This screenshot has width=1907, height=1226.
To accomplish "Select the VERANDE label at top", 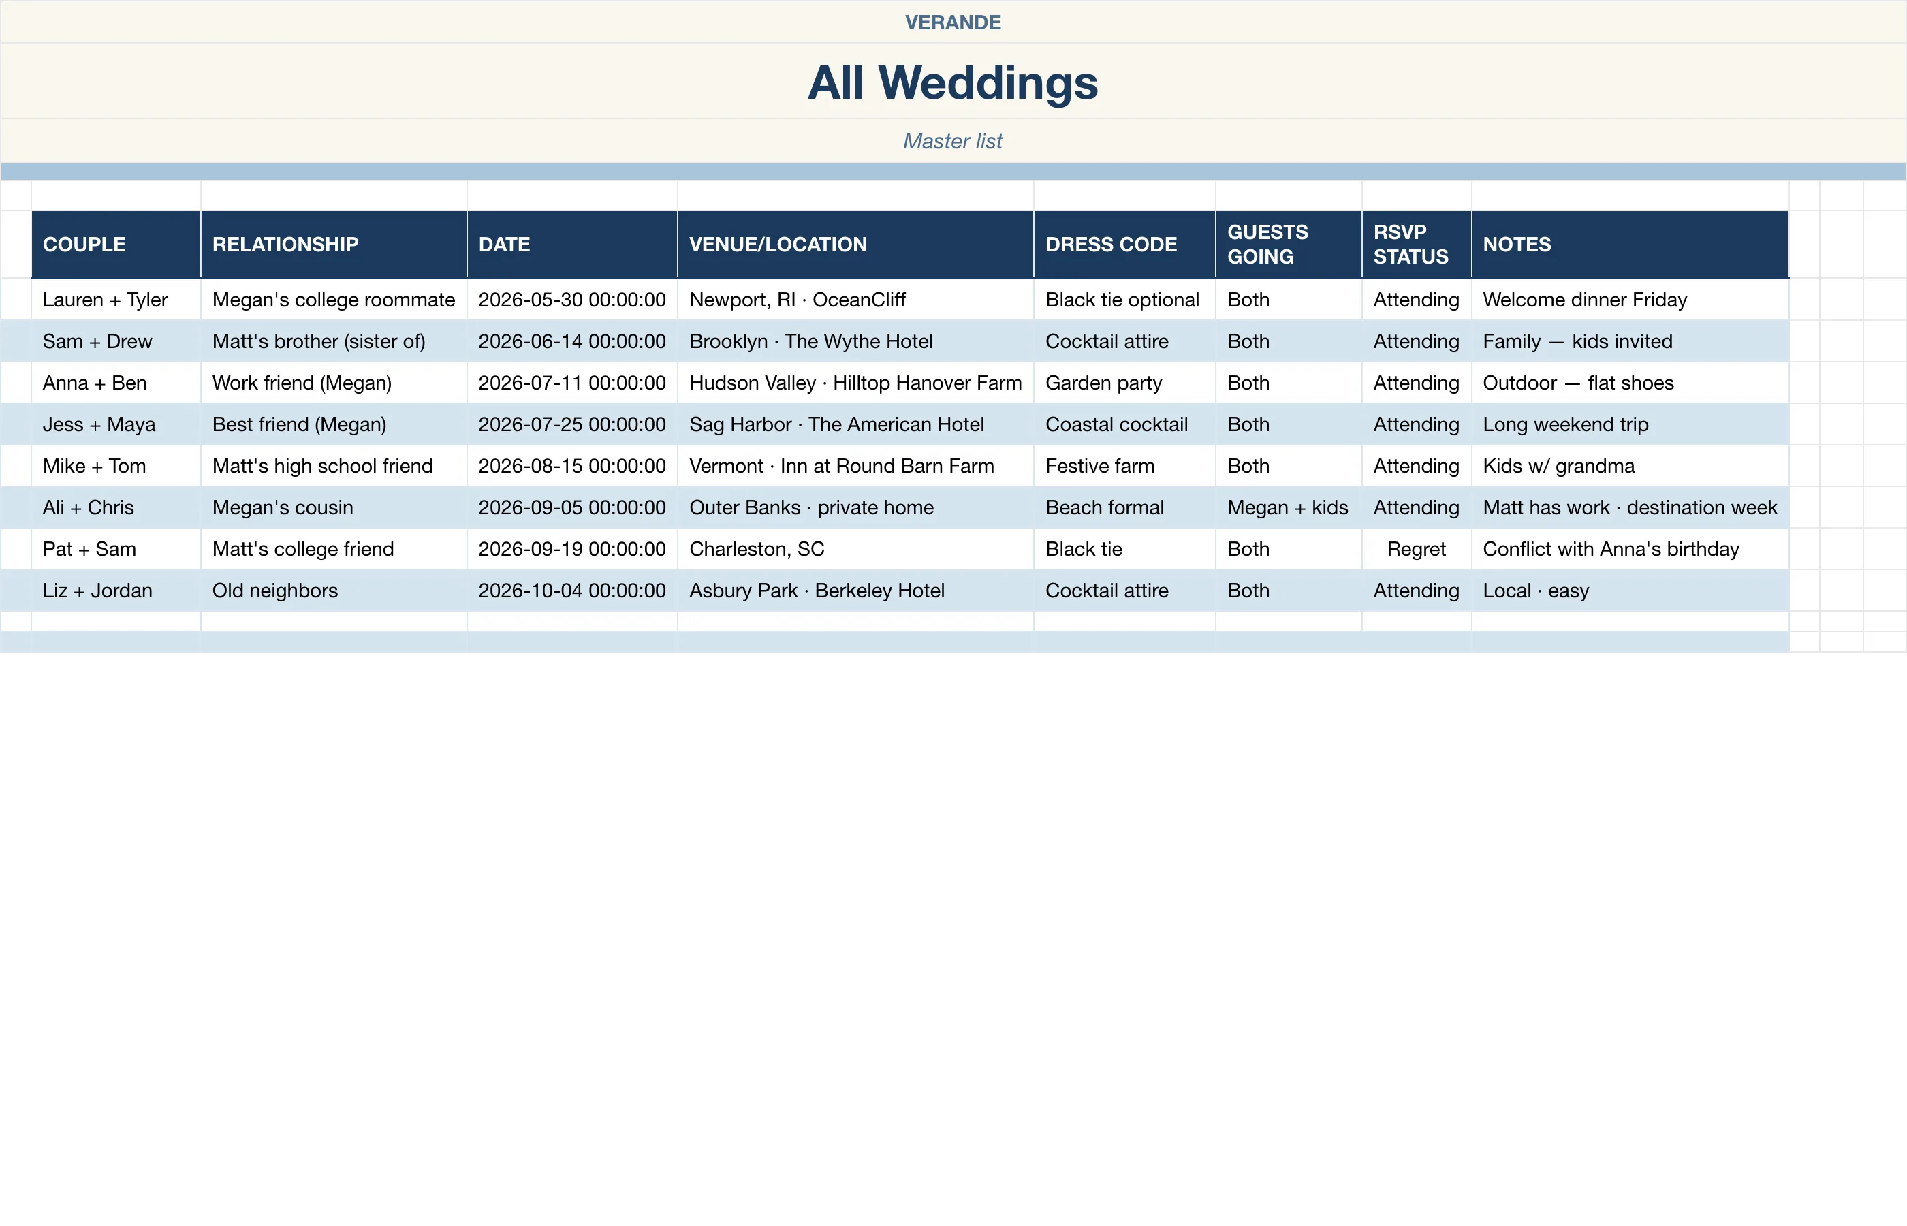I will pos(953,22).
